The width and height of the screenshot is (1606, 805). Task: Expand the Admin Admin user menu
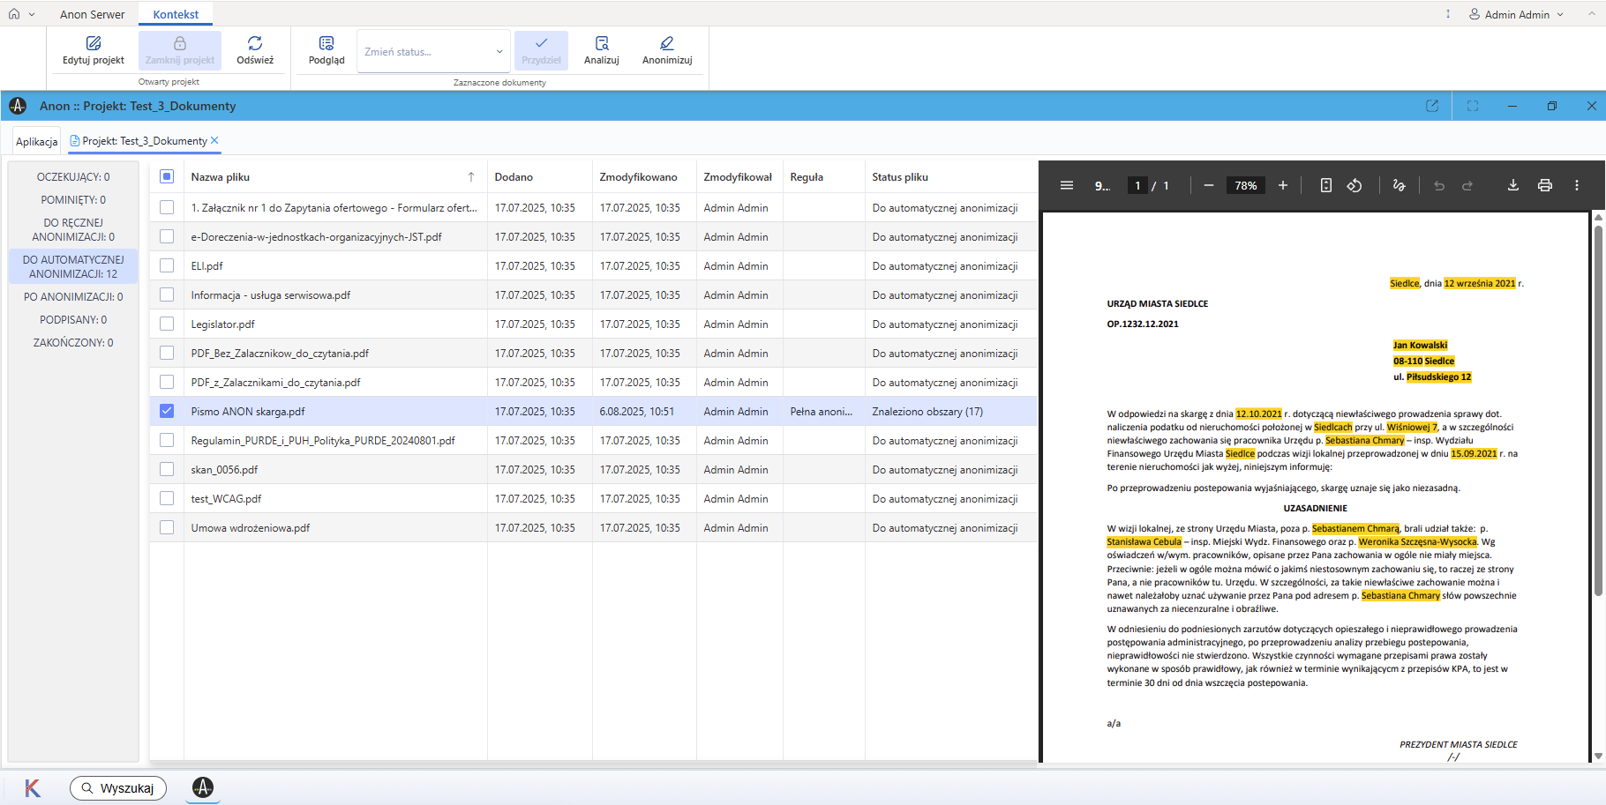pos(1516,14)
